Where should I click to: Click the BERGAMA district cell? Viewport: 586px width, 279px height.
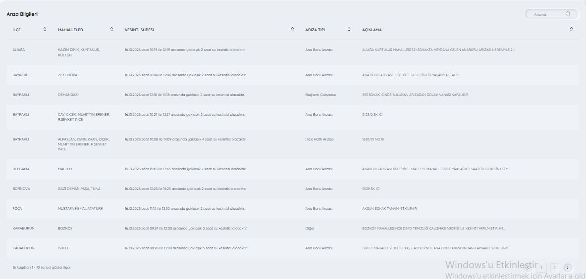coord(21,169)
